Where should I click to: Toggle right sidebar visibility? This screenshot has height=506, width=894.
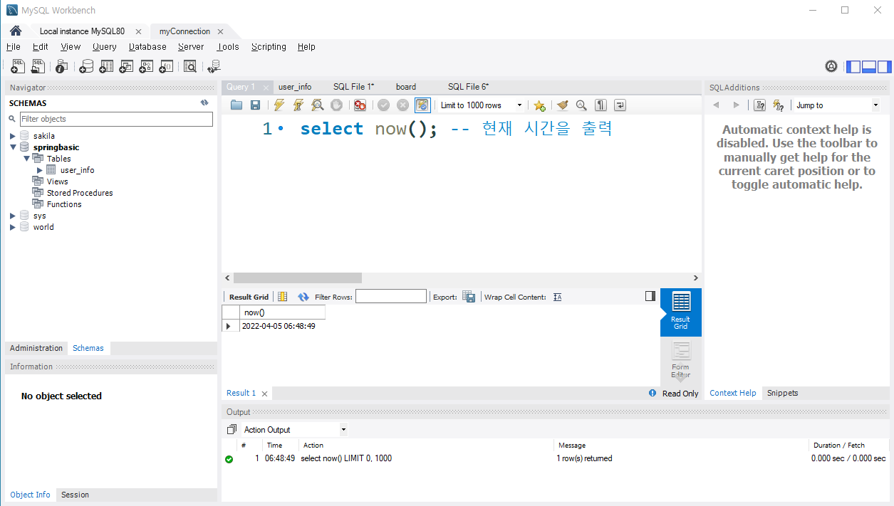tap(884, 67)
